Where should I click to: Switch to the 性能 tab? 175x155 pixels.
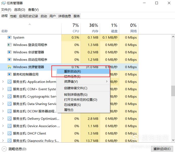coord(13,16)
